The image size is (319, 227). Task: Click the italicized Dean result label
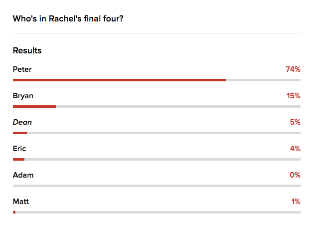point(22,122)
